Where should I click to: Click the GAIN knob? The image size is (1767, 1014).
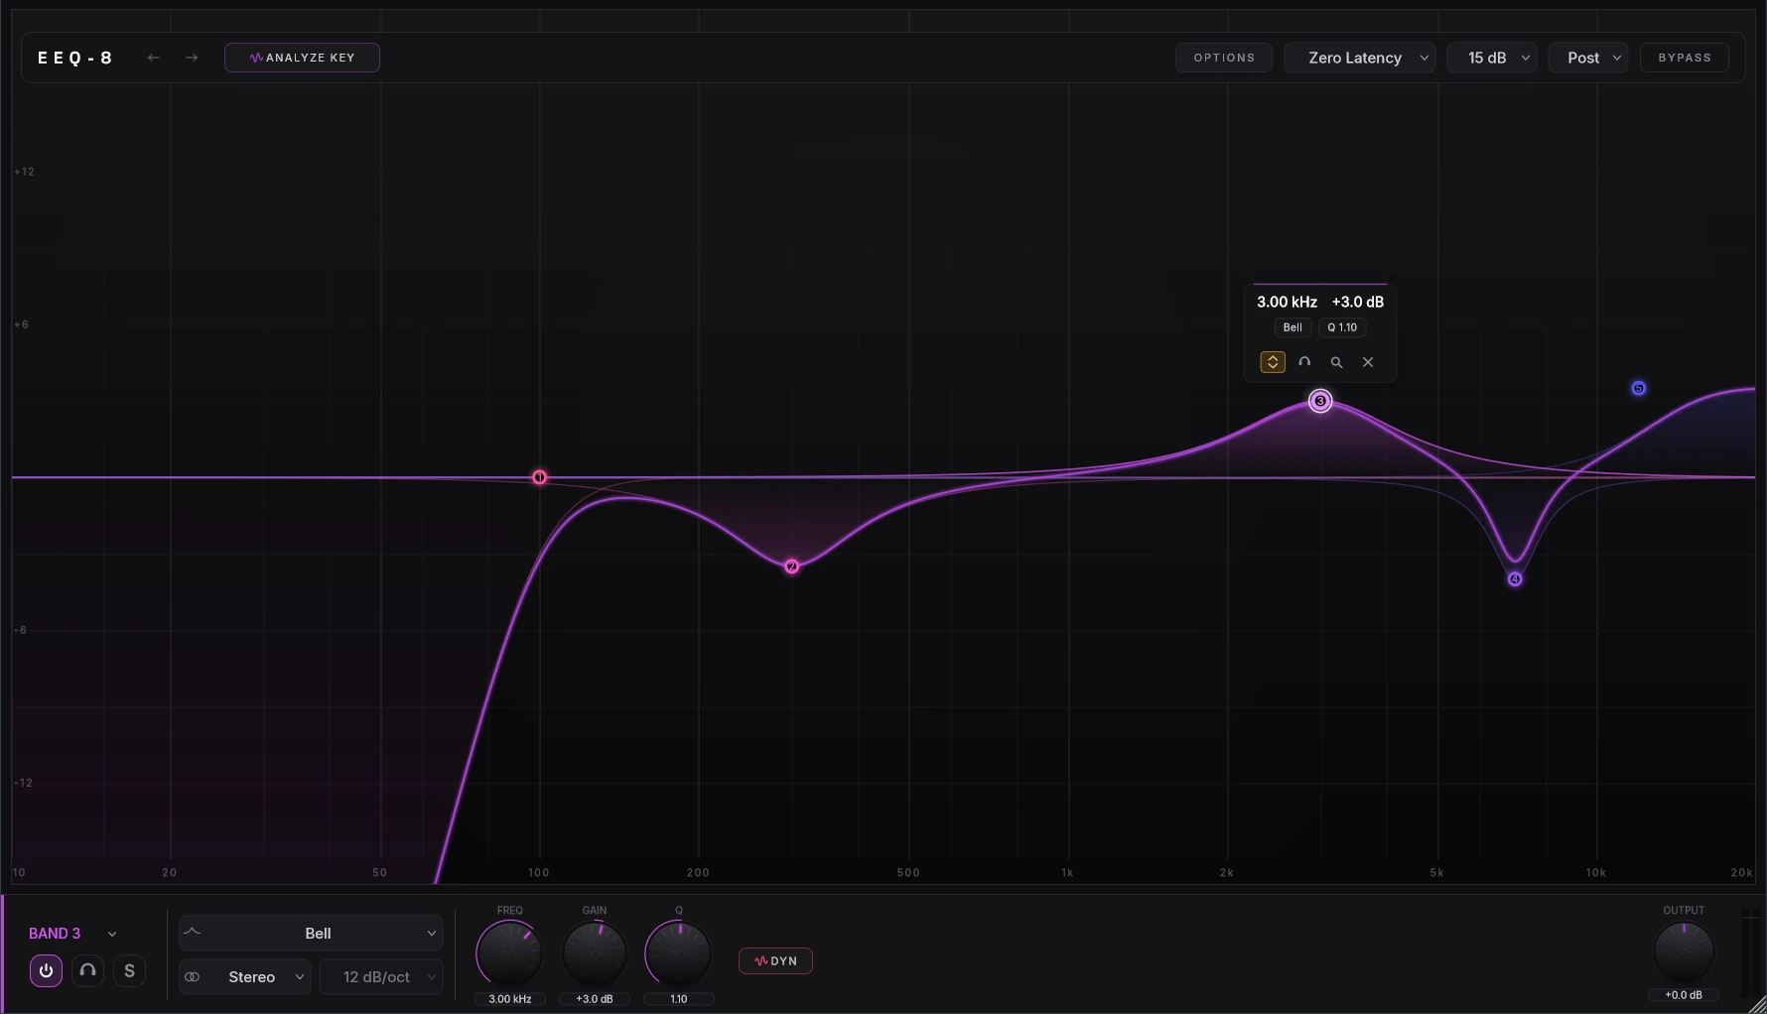595,952
